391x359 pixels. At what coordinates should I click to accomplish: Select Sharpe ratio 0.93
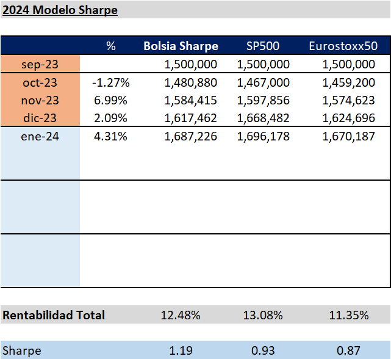pos(263,351)
